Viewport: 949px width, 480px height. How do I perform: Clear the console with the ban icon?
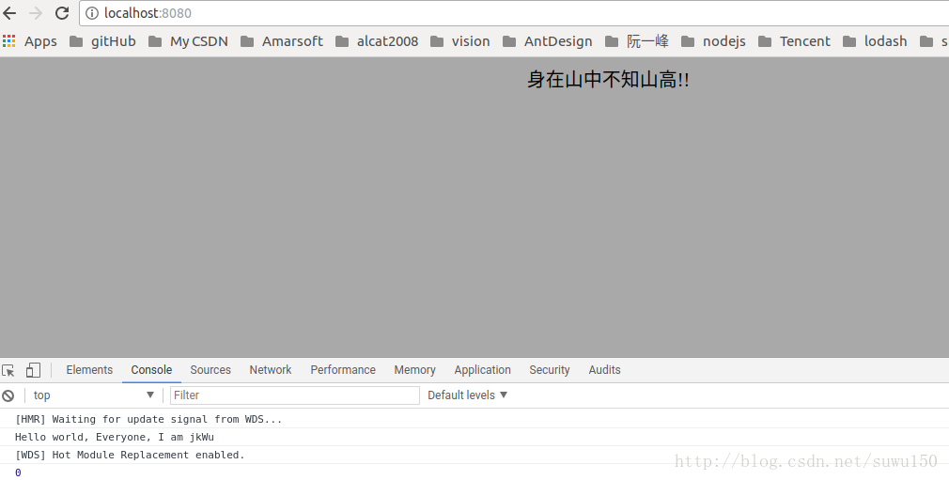(x=8, y=395)
